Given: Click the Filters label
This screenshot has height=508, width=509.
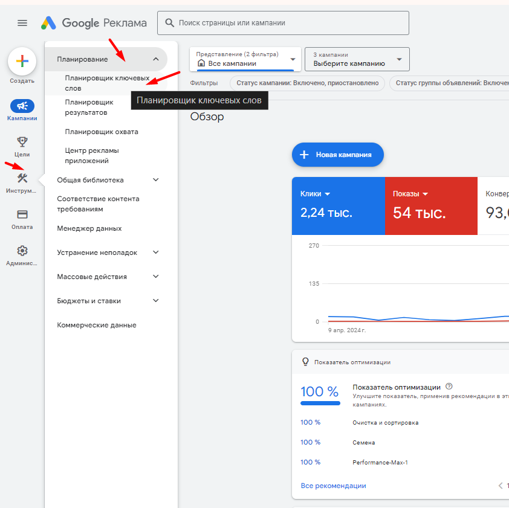Looking at the screenshot, I should point(204,83).
